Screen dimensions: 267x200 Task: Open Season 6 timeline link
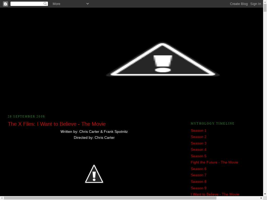coord(198,169)
